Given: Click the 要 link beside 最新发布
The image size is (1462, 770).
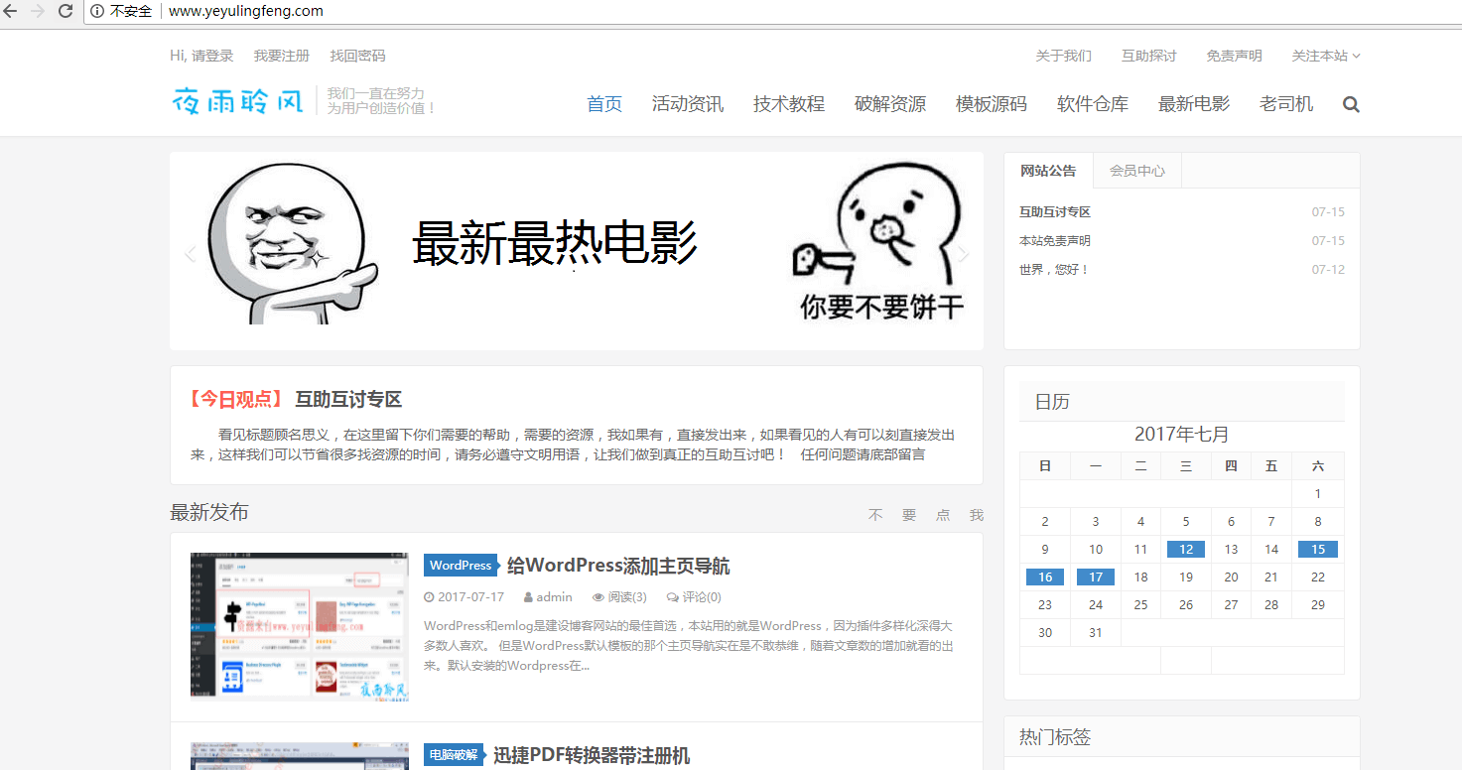Looking at the screenshot, I should 909,515.
